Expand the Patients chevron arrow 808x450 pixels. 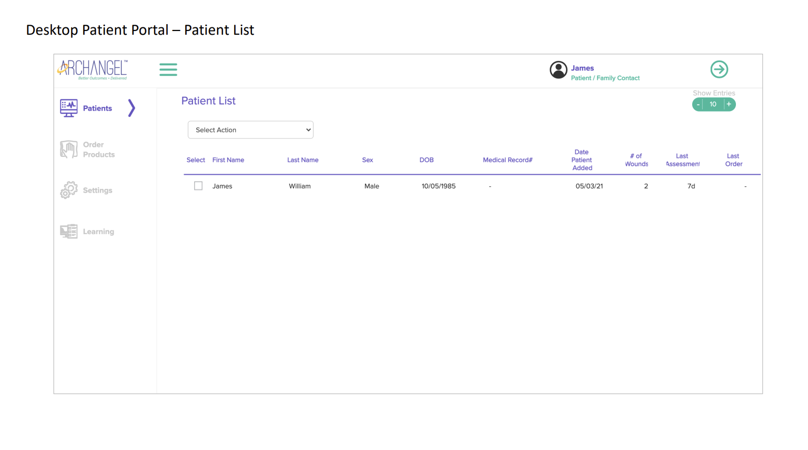pos(132,108)
